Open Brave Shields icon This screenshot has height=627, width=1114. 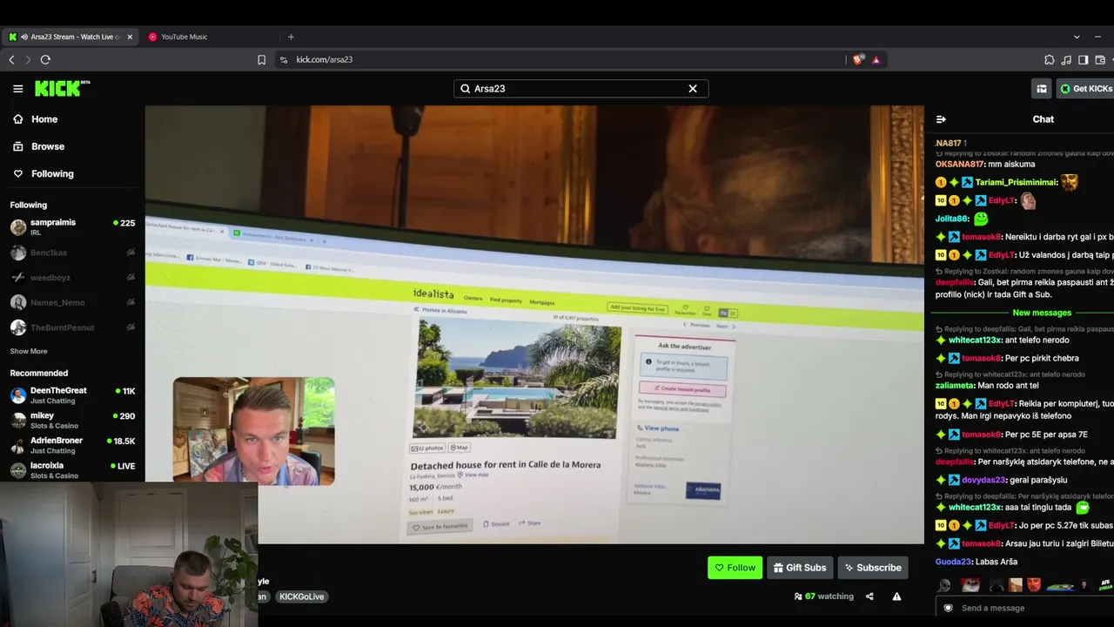pos(858,60)
